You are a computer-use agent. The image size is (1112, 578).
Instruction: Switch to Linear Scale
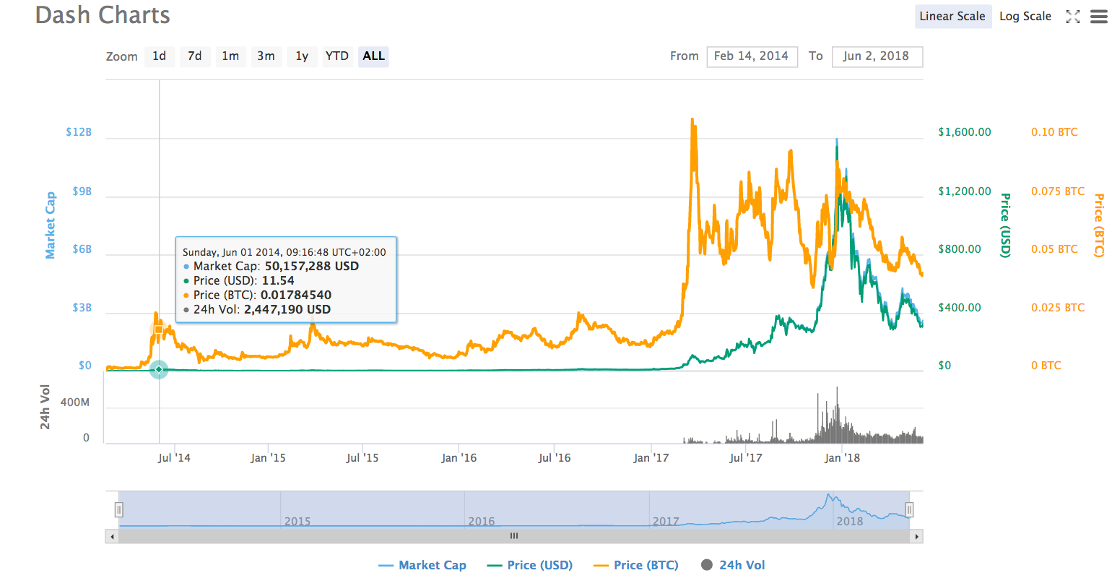tap(952, 17)
